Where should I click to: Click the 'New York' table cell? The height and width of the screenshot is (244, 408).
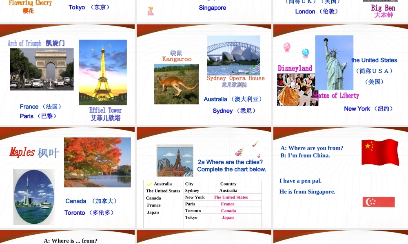pyautogui.click(x=195, y=197)
